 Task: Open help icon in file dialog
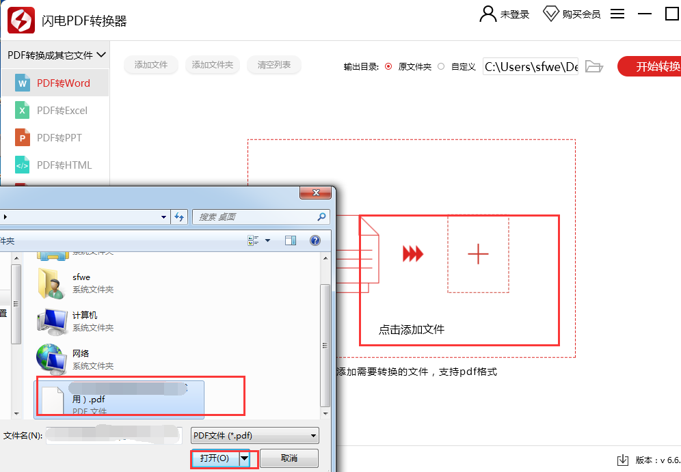click(315, 240)
